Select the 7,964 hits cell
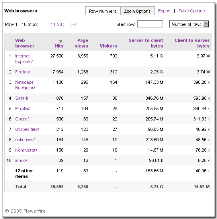 tap(58, 72)
